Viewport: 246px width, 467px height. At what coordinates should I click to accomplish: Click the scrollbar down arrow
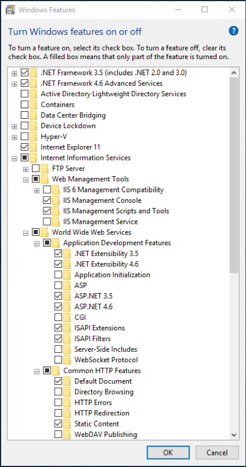click(234, 435)
